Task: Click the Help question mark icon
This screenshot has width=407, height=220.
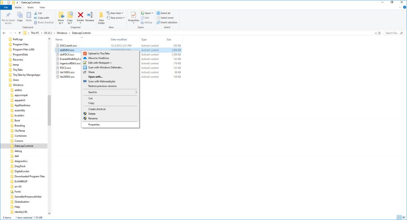Action: (x=404, y=7)
